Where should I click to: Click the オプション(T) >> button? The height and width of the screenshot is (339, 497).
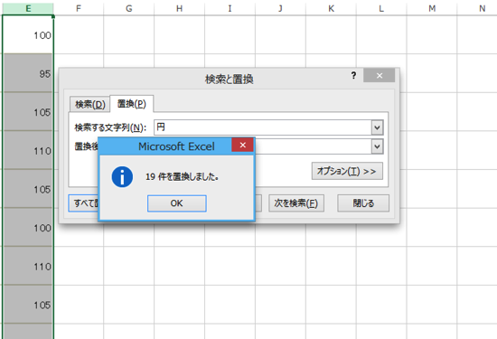(x=347, y=171)
